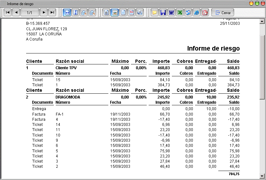Open a report file via folder icon
The height and width of the screenshot is (180, 266).
pos(155,13)
